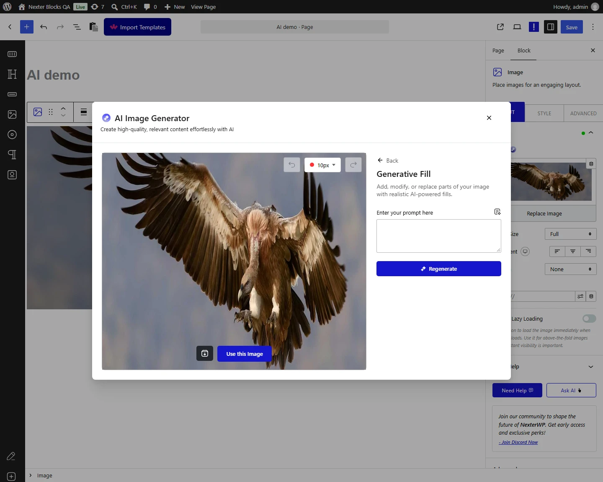Click the dynamic content icon on the image thumbnail
This screenshot has height=482, width=603.
[x=591, y=163]
